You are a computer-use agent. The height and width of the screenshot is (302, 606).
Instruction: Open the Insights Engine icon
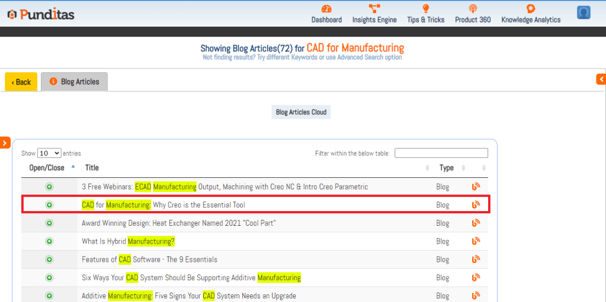[x=374, y=9]
